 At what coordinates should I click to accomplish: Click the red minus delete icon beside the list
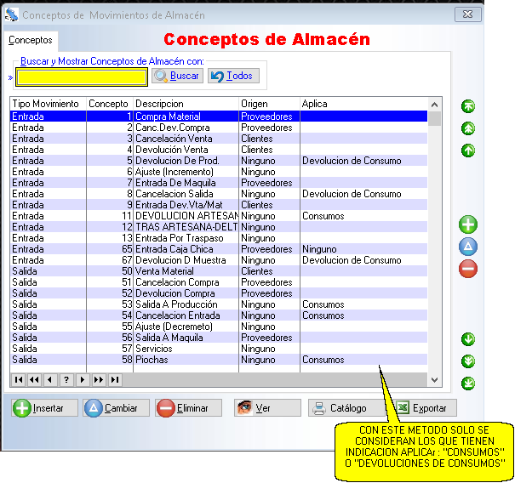click(468, 269)
